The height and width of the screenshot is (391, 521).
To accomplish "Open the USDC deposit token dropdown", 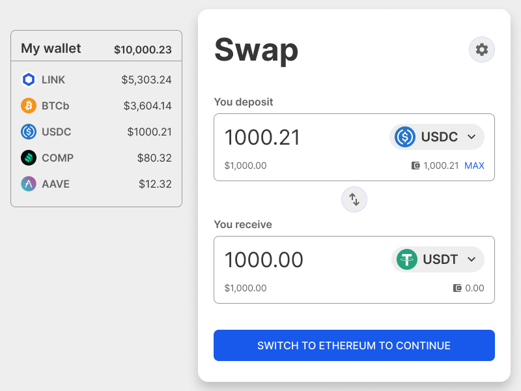I will (437, 137).
